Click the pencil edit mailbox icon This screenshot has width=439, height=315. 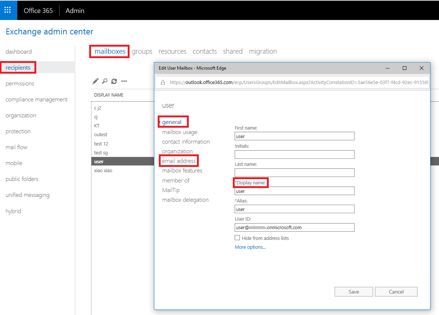[95, 81]
